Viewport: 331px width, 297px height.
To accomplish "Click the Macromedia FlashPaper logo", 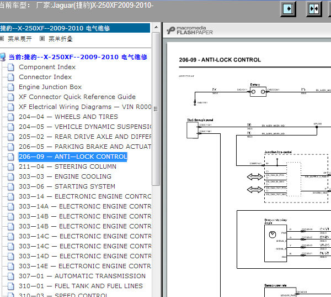I will [190, 30].
